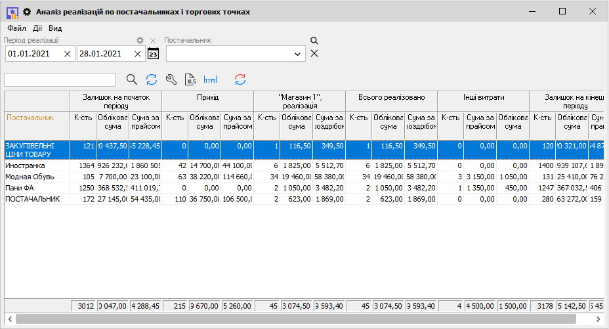Open the Файл menu
609x329 pixels.
(x=16, y=28)
